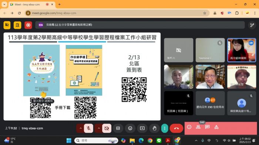Screen dimensions: 259x145
Task: Open the tab search chevron in Chrome
Action: tap(4, 4)
